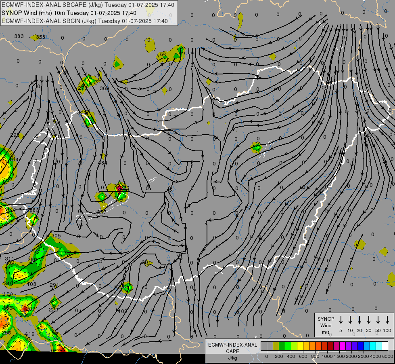The width and height of the screenshot is (395, 364).
Task: Click the 30 label in wind legend
Action: point(368,330)
